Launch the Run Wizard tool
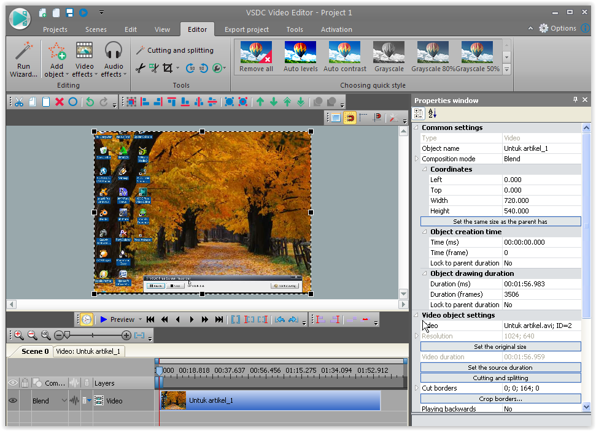The image size is (596, 431). click(x=23, y=59)
